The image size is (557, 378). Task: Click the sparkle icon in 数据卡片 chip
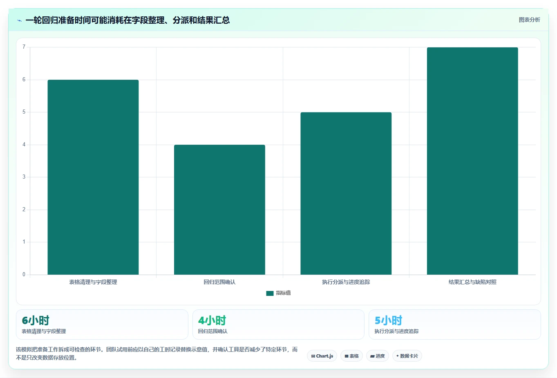point(397,356)
